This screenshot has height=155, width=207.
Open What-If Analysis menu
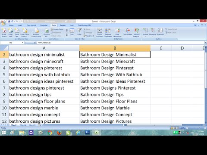point(136,33)
